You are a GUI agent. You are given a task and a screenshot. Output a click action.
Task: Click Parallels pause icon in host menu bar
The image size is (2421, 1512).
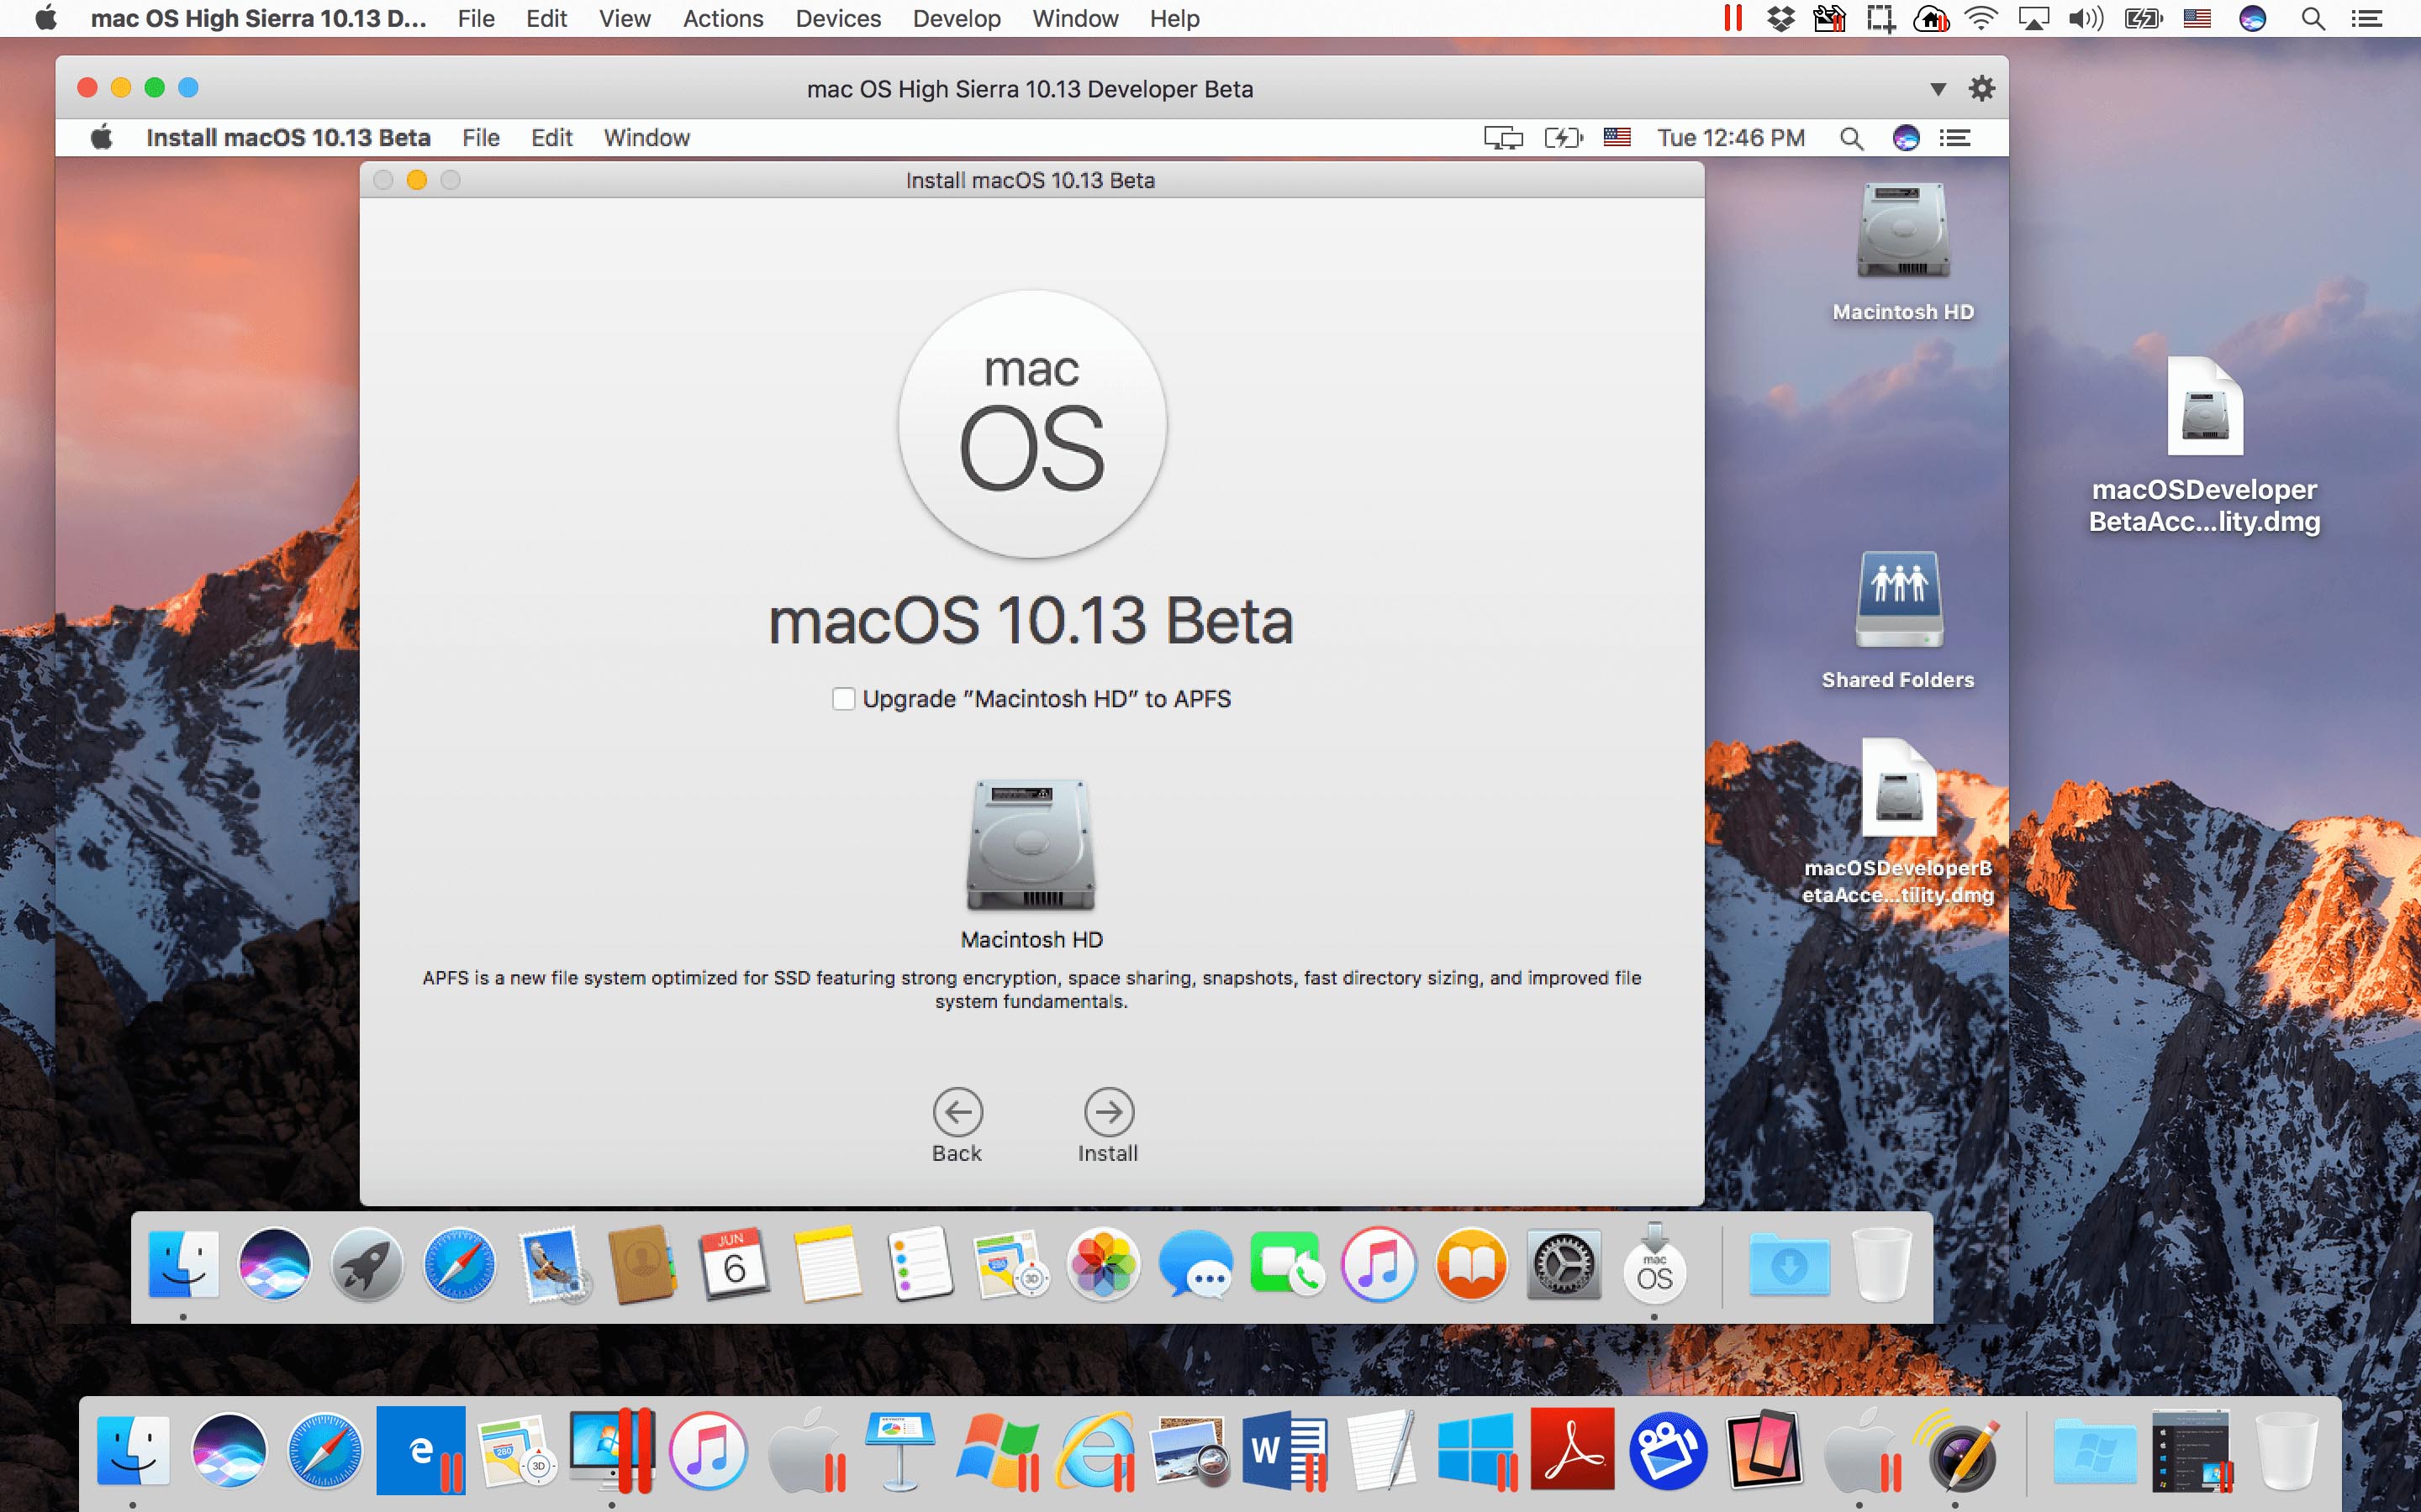[1733, 18]
